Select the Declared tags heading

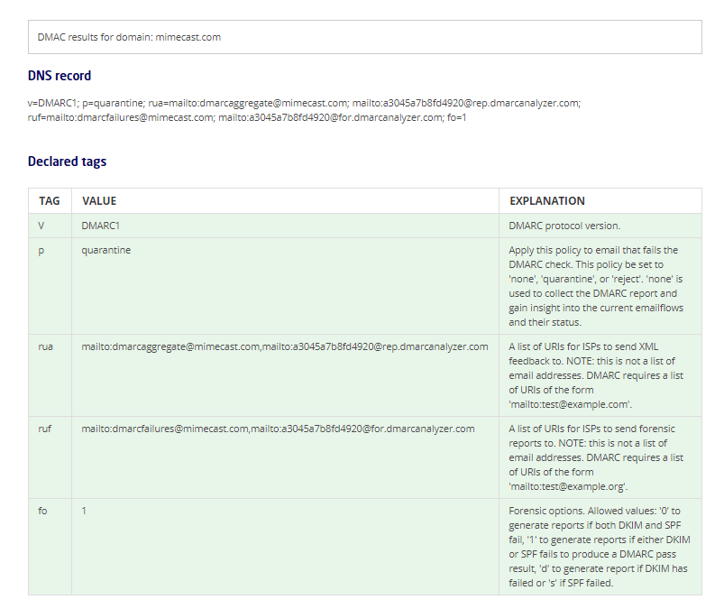(x=67, y=161)
